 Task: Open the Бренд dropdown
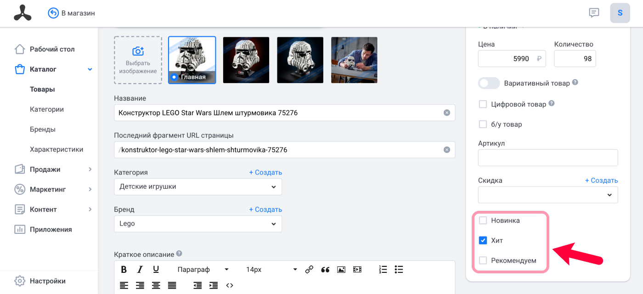coord(198,224)
